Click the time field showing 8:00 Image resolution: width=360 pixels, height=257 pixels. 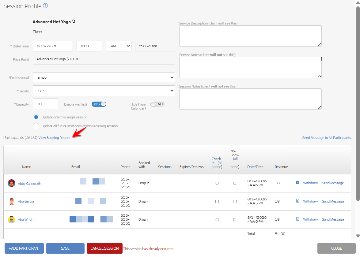(89, 46)
